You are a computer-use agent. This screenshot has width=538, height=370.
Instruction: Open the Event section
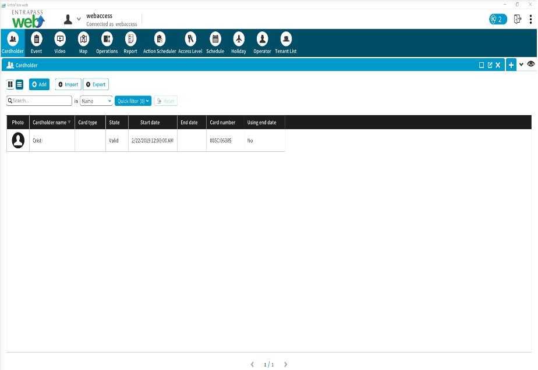(x=36, y=43)
